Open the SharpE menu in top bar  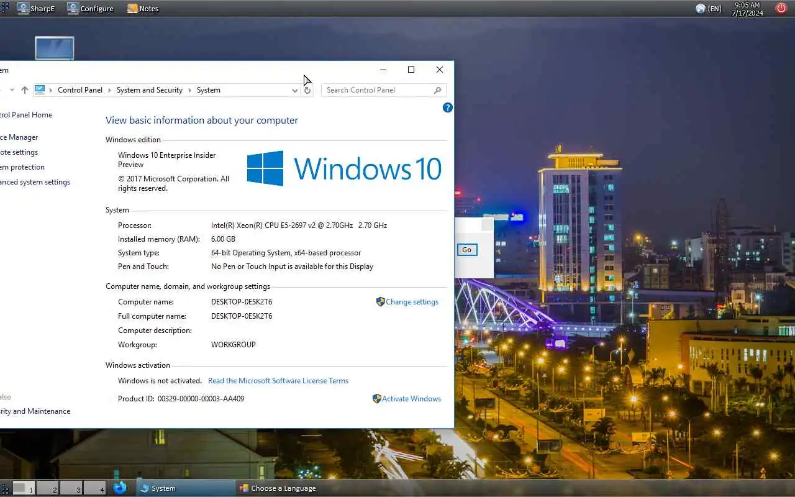[36, 9]
